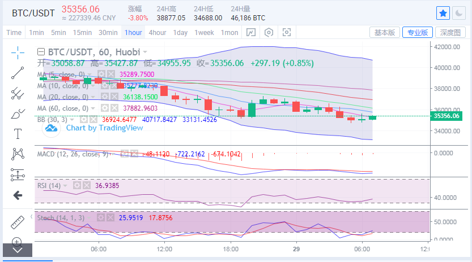Select the 1hour interval tab
472x262 pixels.
pos(133,32)
